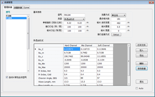Image resolution: width=155 pixels, height=97 pixels.
Task: Click table scroll down arrow
Action: point(129,84)
